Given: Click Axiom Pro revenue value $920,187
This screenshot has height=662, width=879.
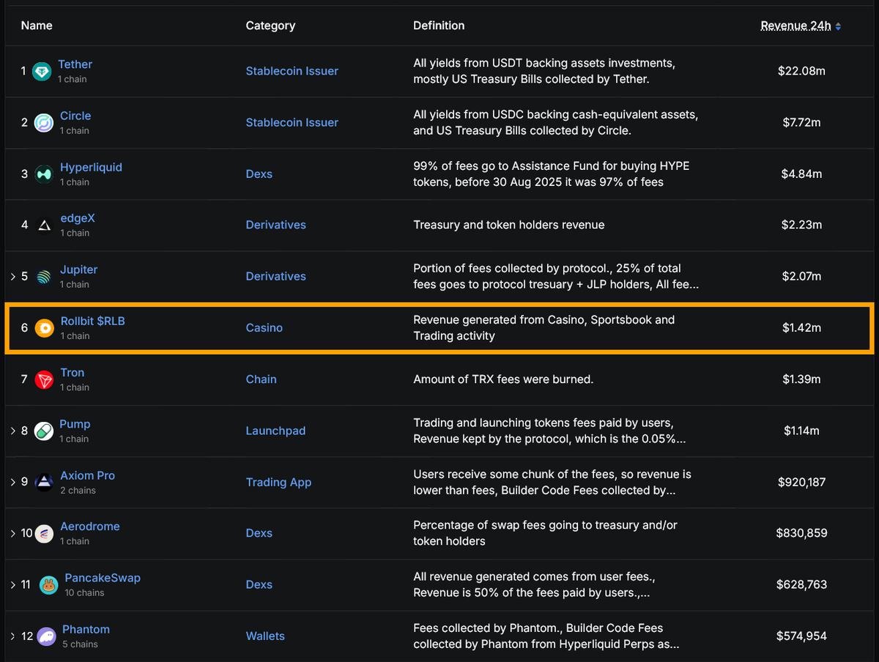Looking at the screenshot, I should click(801, 482).
